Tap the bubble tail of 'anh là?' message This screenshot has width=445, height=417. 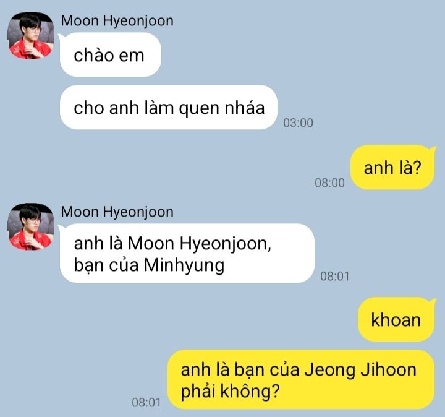433,149
